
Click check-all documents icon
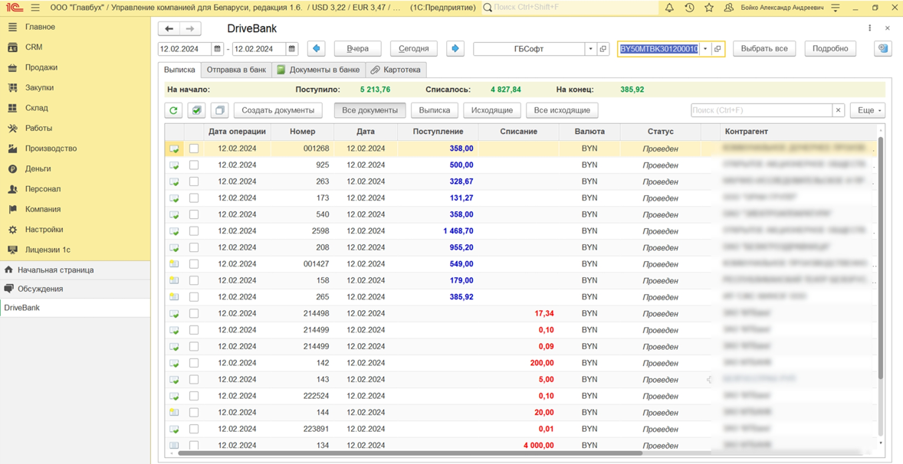[196, 110]
